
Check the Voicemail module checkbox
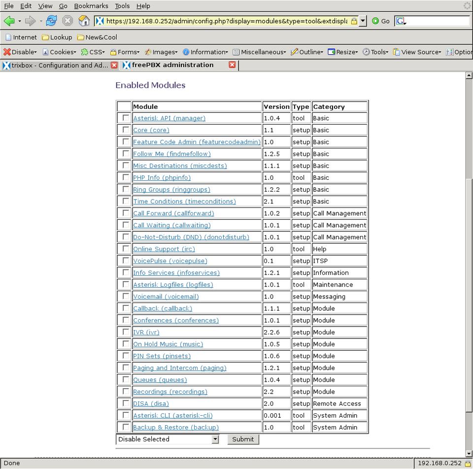126,297
